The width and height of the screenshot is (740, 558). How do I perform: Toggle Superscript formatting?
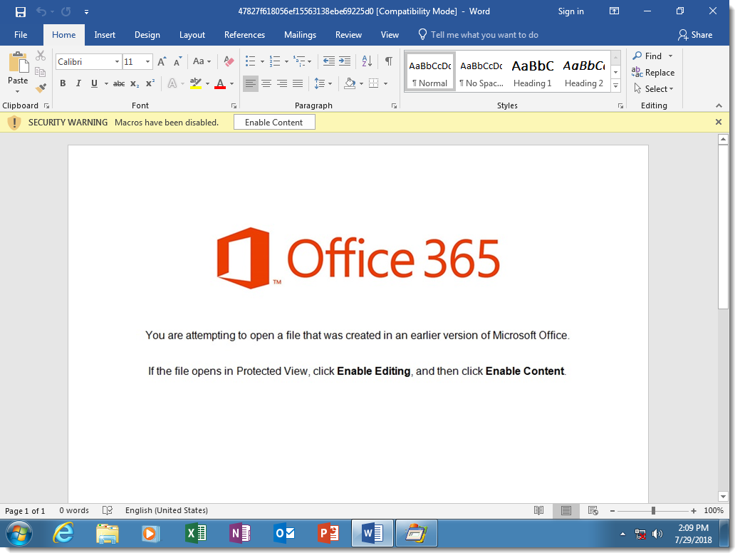click(x=150, y=83)
